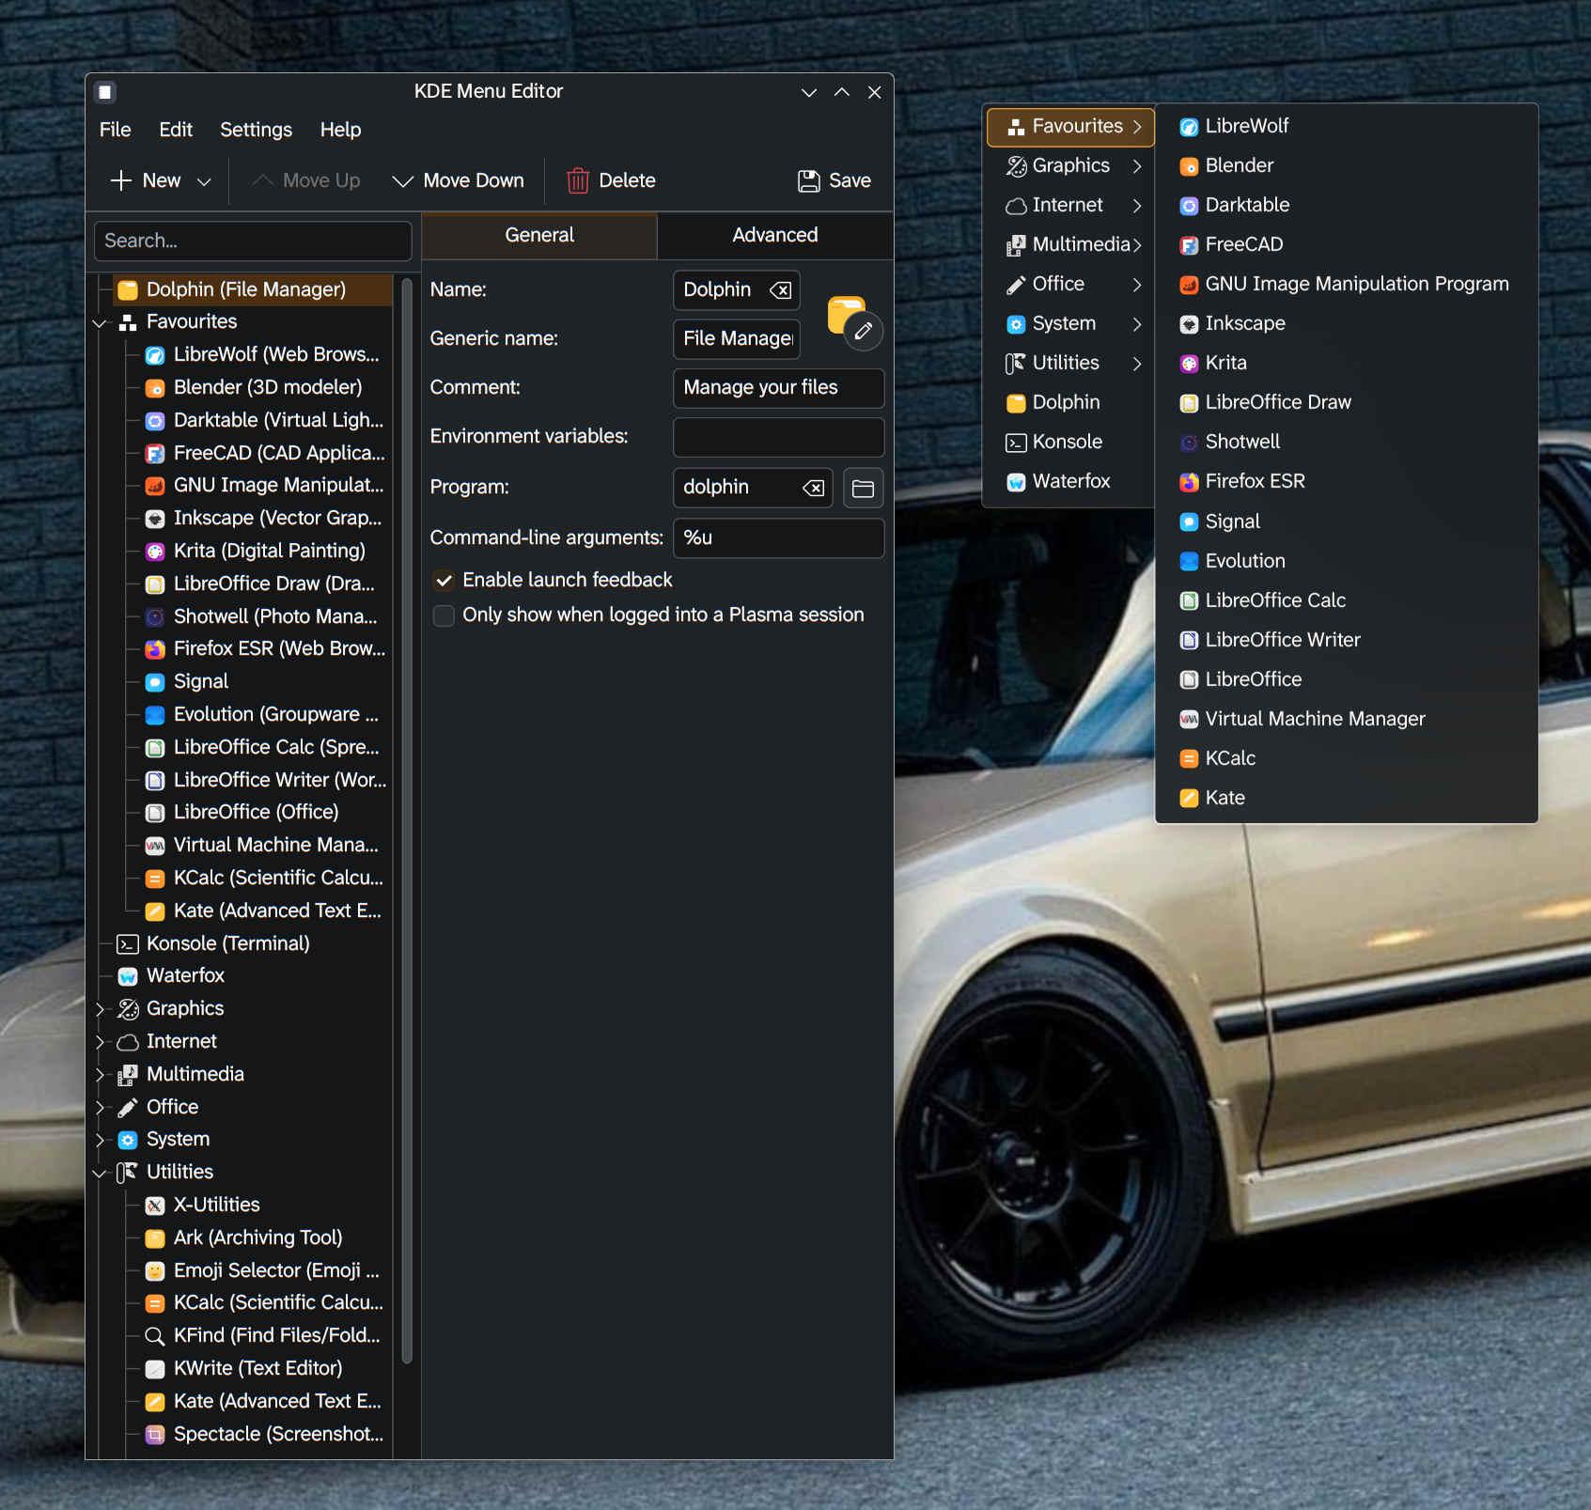Screen dimensions: 1591x1510
Task: Disable the Enable launch feedback checkbox
Action: 444,581
